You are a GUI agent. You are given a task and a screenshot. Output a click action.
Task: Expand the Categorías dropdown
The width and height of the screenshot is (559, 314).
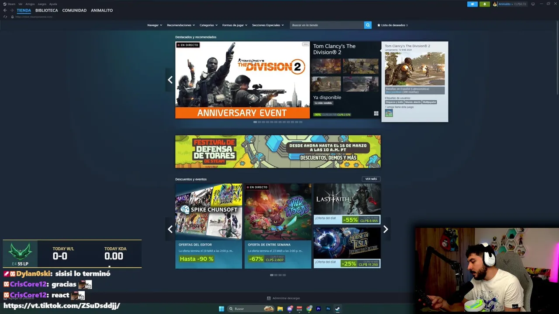pos(208,25)
